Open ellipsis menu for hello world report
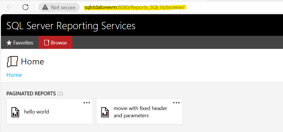Image resolution: width=283 pixels, height=132 pixels. 87,103
